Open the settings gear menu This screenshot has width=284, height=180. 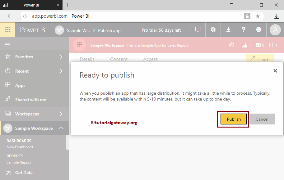coord(213,30)
